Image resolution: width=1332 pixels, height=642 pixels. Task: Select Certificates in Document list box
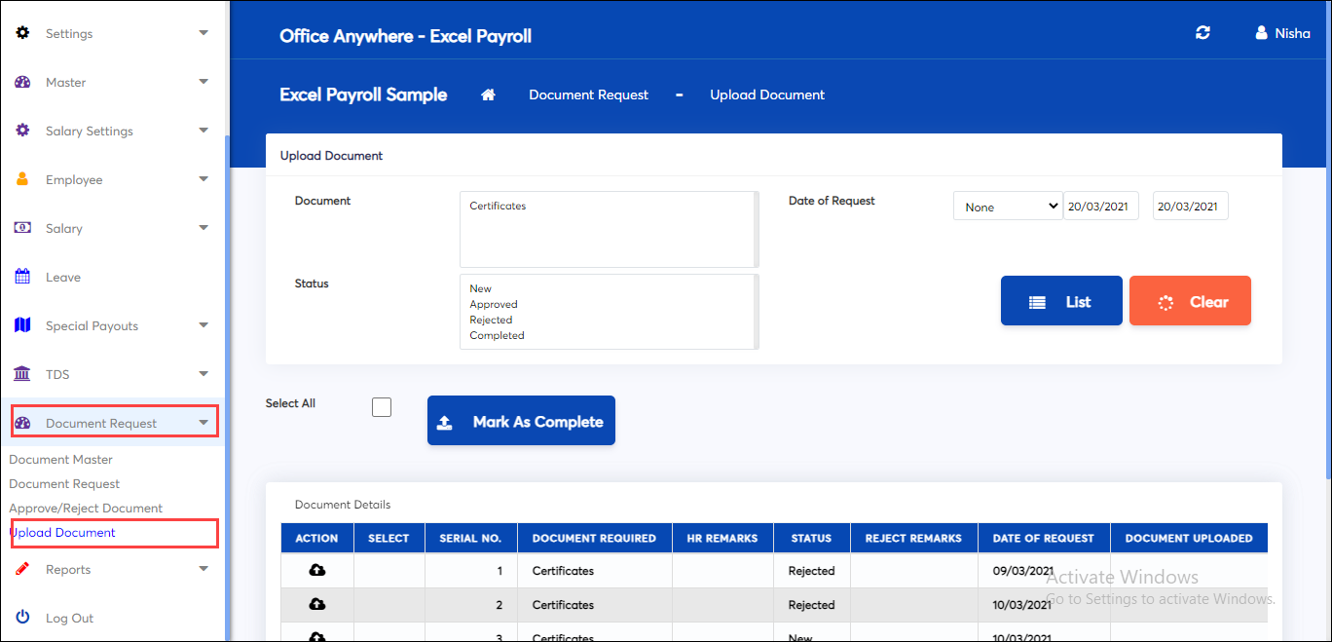(498, 207)
